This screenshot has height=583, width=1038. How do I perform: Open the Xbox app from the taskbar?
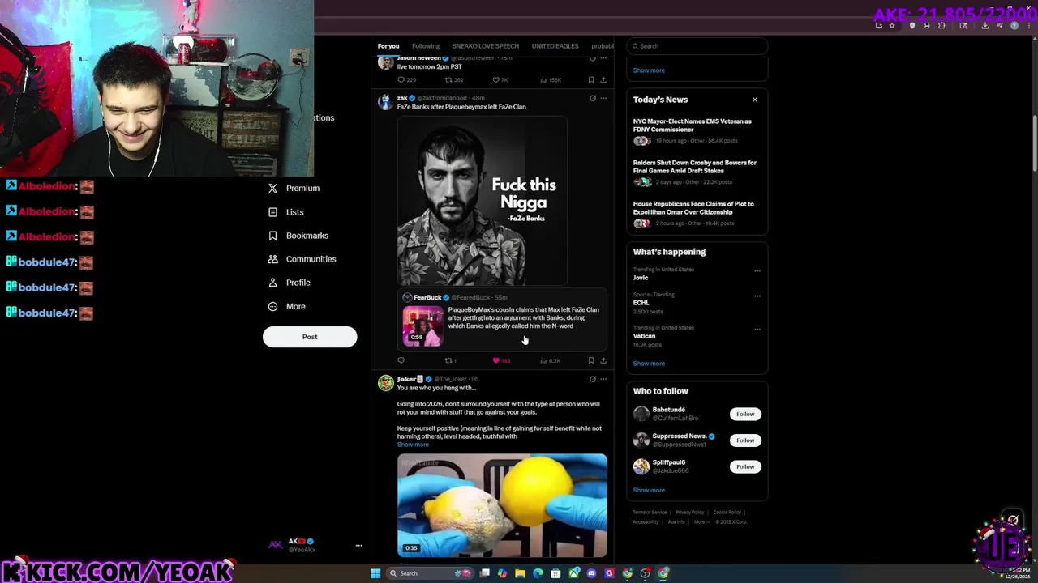pos(573,573)
